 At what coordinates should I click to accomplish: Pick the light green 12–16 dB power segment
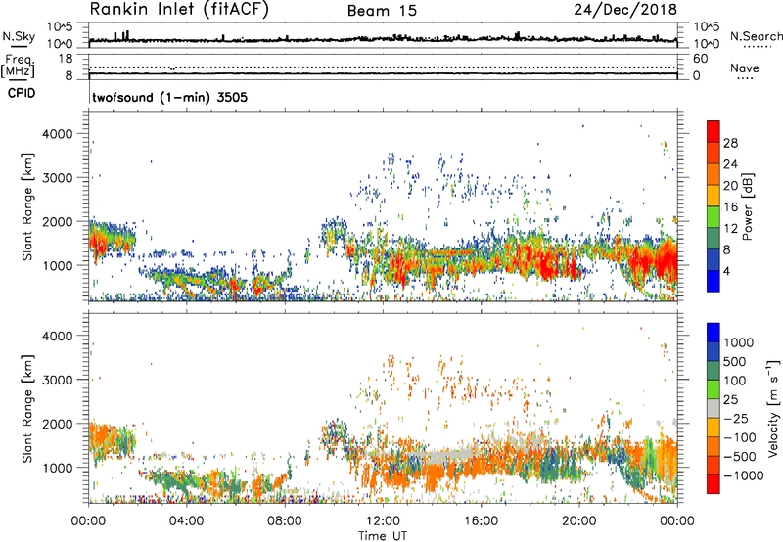tap(714, 217)
